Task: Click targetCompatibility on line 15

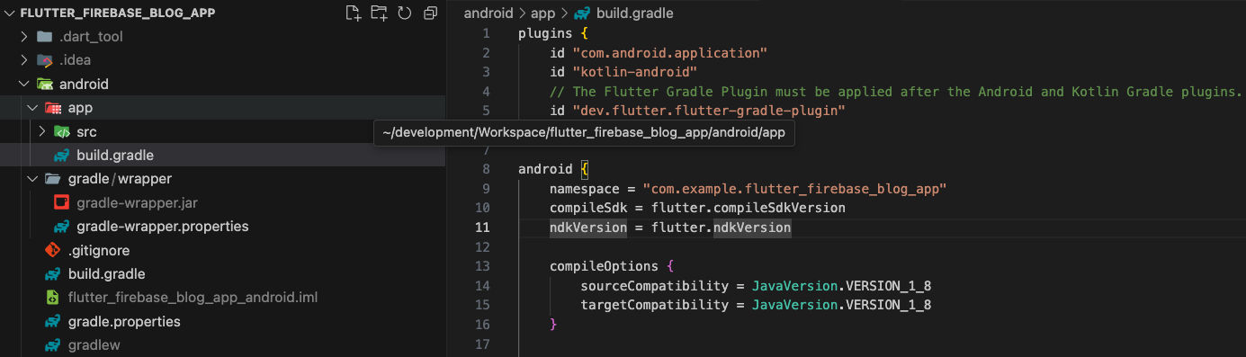Action: [655, 306]
